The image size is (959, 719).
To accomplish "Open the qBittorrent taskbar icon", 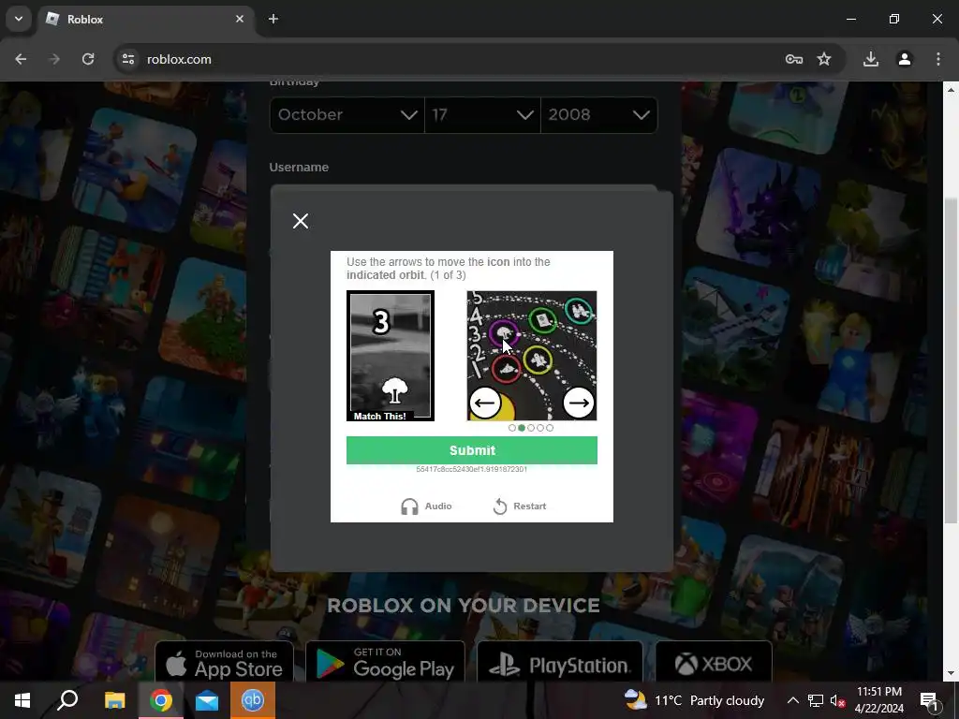I will pos(253,700).
